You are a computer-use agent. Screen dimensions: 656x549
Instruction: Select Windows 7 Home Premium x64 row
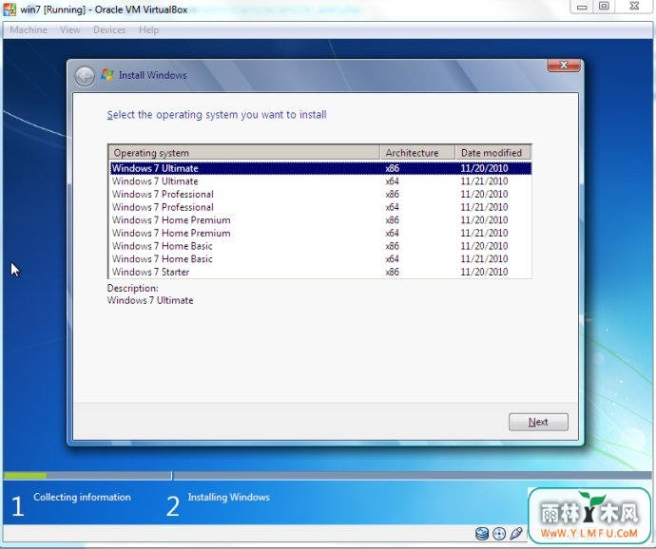click(x=321, y=233)
